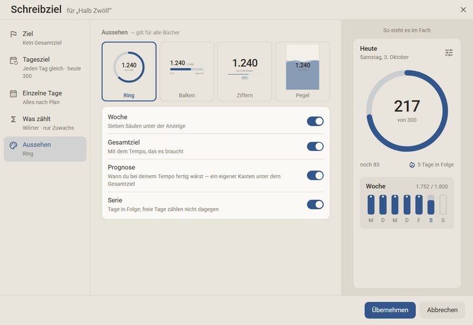Turn off the Serie switch
The image size is (473, 325).
click(x=315, y=205)
